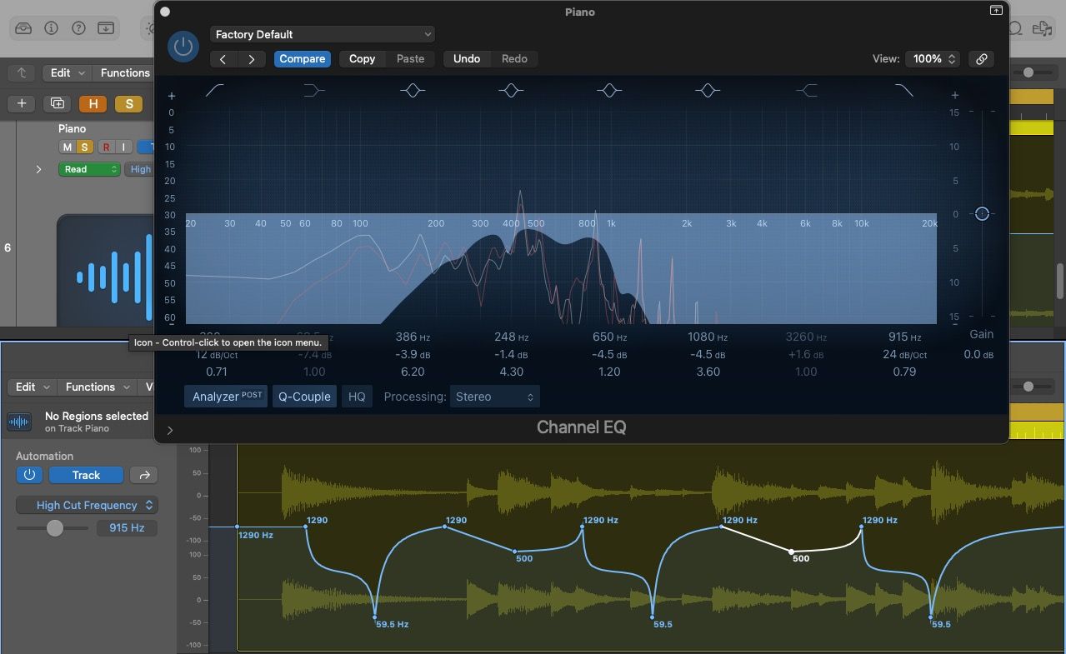Select the low-pass filter band icon
The image size is (1066, 654).
tap(903, 90)
